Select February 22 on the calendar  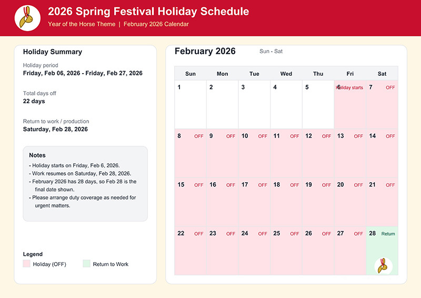(x=191, y=251)
